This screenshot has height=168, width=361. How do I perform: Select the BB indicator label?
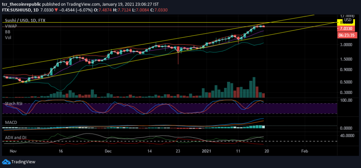tap(7, 32)
